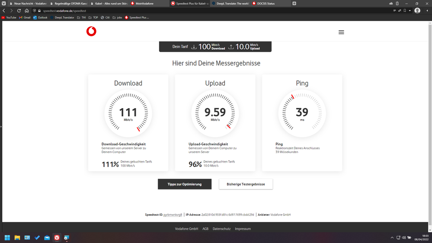View site security padlock info
432x243 pixels.
[39, 11]
